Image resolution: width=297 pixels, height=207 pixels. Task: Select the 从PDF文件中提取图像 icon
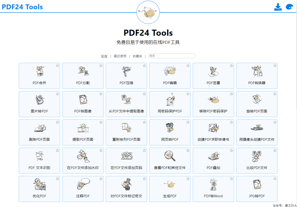click(x=126, y=99)
